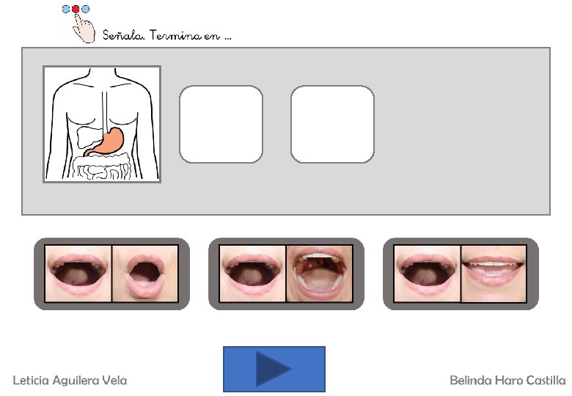The width and height of the screenshot is (572, 396).
Task: Click the Belinda Haro Castilla credit
Action: click(x=507, y=381)
